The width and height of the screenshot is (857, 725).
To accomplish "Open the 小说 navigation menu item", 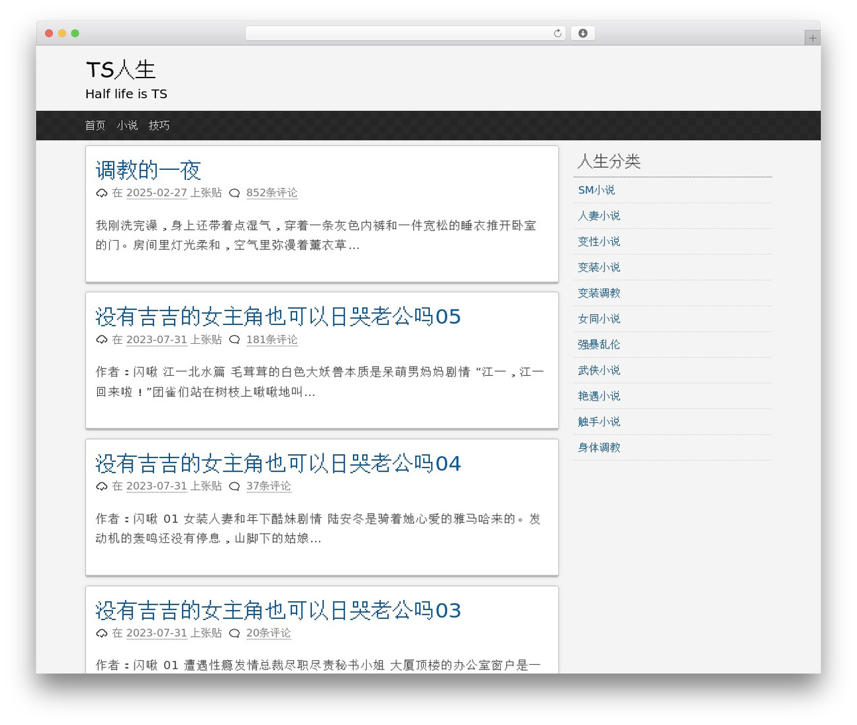I will [x=127, y=125].
